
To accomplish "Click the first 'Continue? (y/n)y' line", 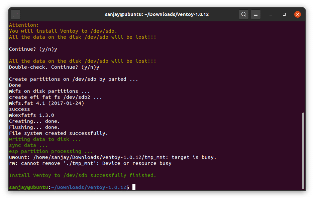I will 33,49.
